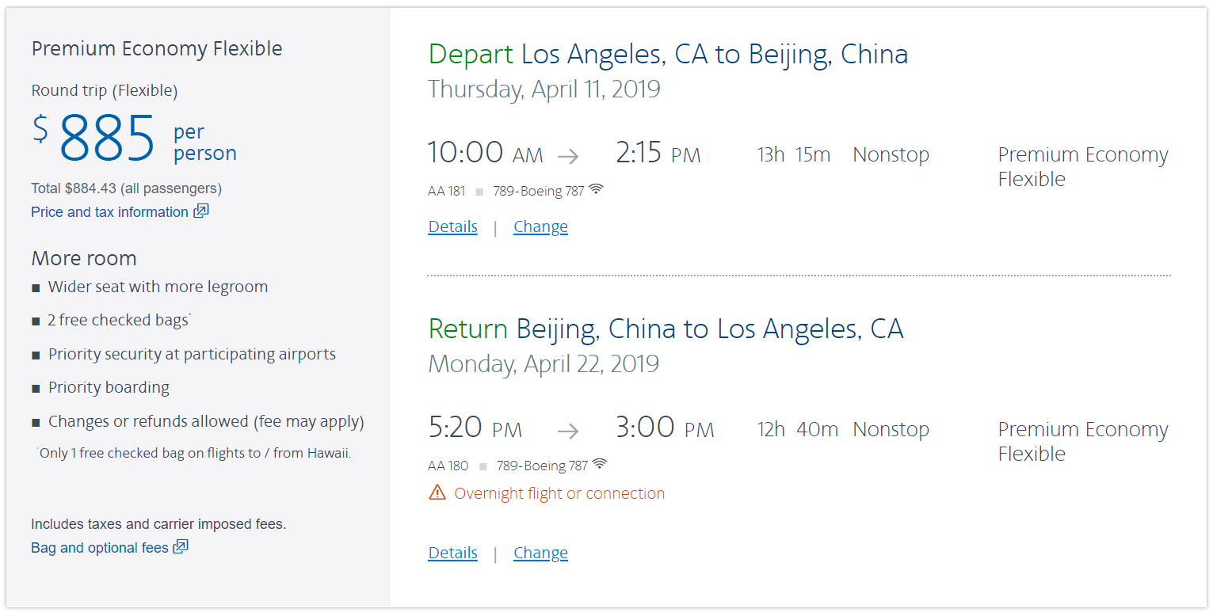1213x616 pixels.
Task: Click the Overnight flight or connection warning text
Action: pyautogui.click(x=559, y=494)
